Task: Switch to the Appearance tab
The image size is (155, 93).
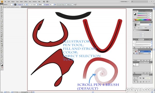Action: click(x=136, y=62)
